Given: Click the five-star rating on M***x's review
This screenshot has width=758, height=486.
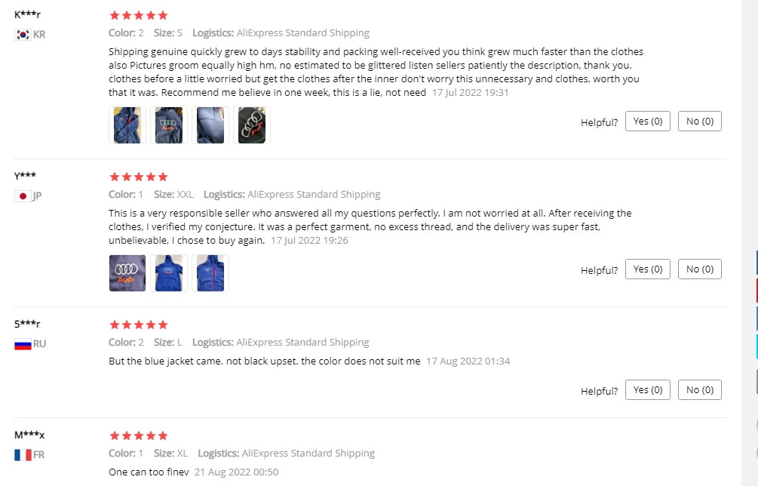Looking at the screenshot, I should coord(139,435).
